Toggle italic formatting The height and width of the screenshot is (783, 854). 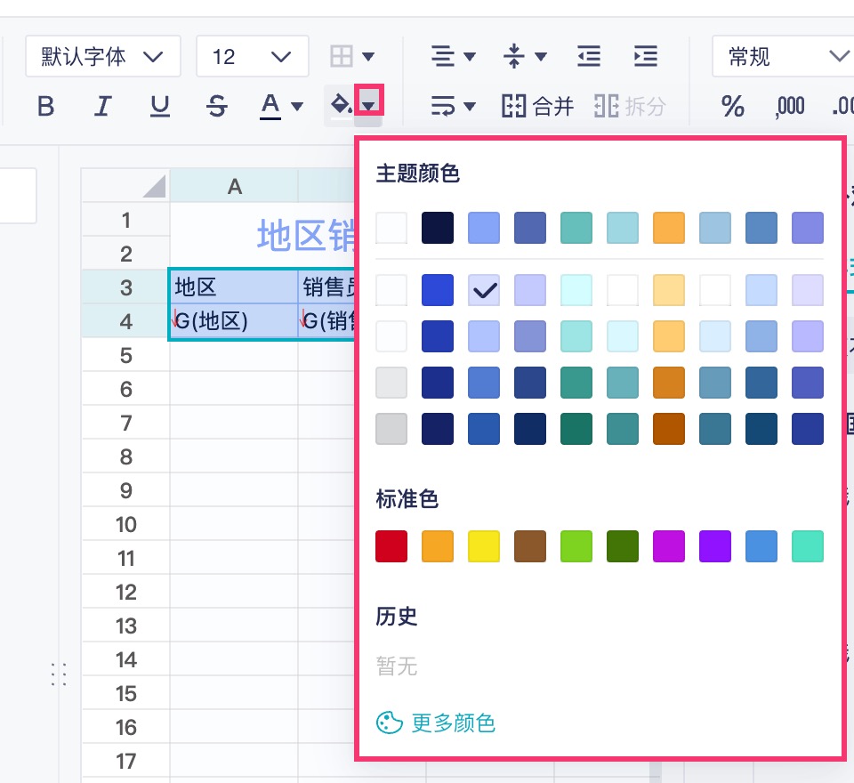[x=103, y=106]
